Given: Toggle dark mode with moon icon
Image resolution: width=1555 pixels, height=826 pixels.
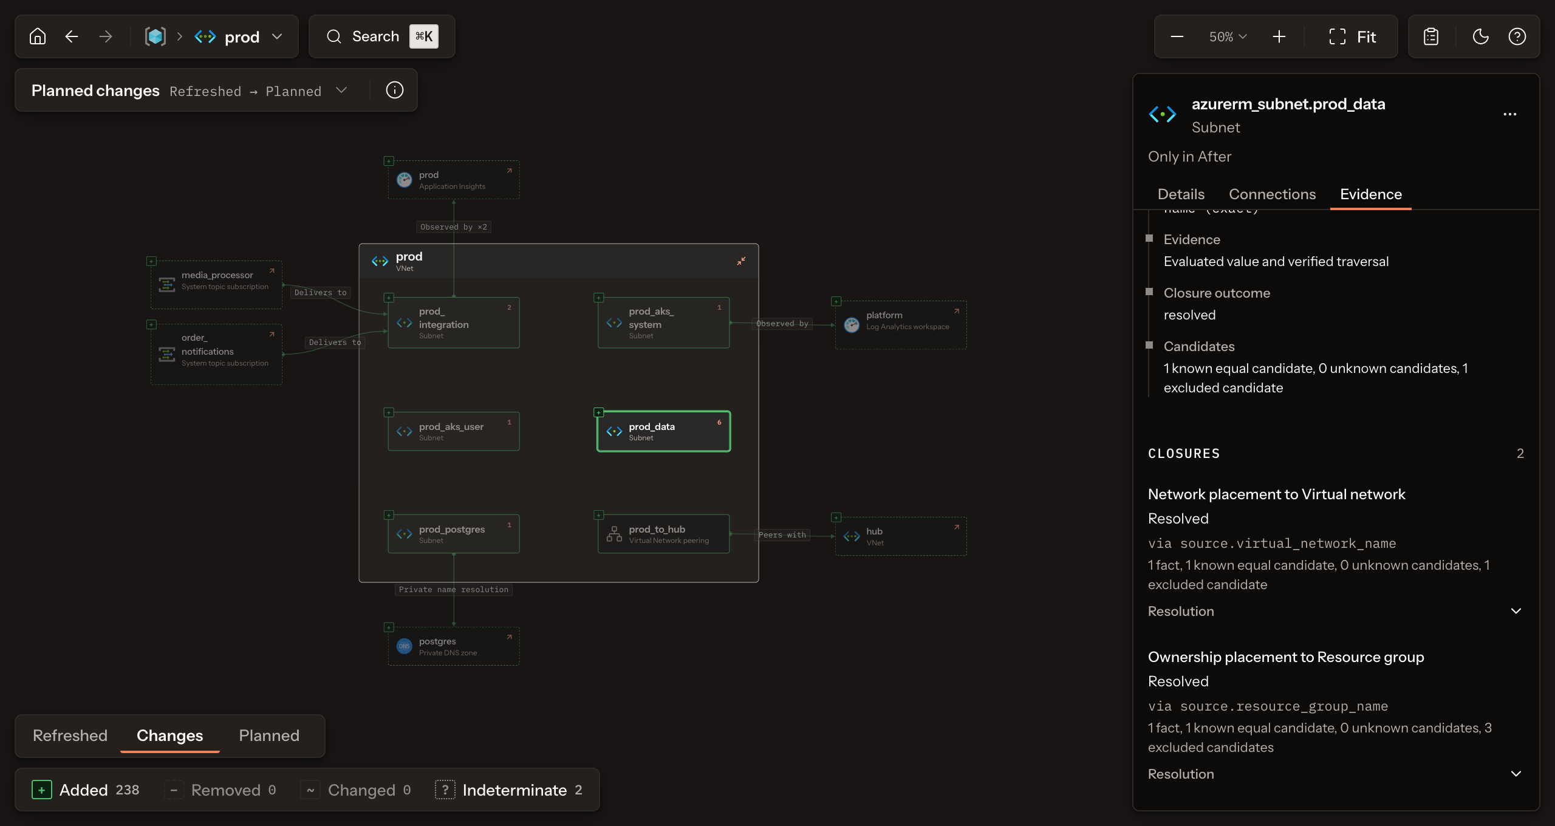Looking at the screenshot, I should pos(1481,36).
